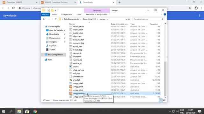
Task: Bookmark page with Chrome star icon
Action: tap(190, 8)
